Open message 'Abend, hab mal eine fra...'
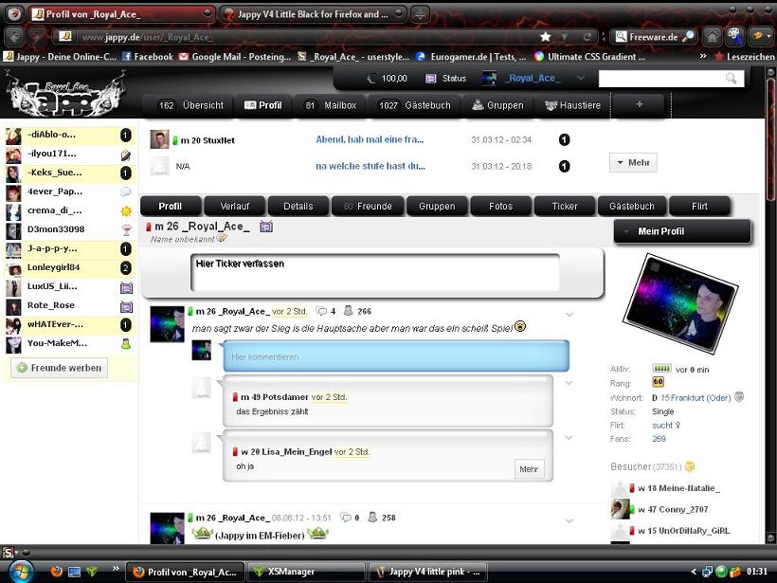This screenshot has height=583, width=777. (370, 139)
